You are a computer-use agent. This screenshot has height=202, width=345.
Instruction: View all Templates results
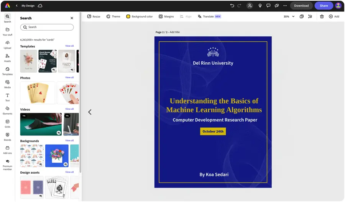[x=69, y=46]
